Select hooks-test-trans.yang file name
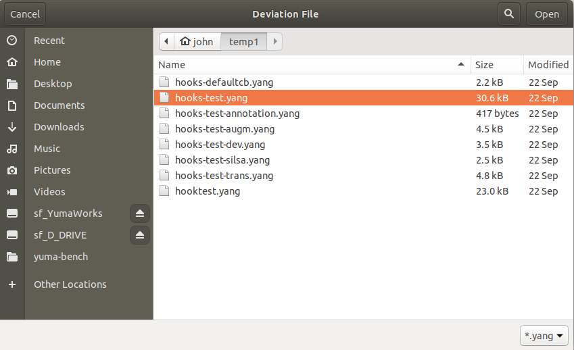This screenshot has width=574, height=350. (x=224, y=176)
